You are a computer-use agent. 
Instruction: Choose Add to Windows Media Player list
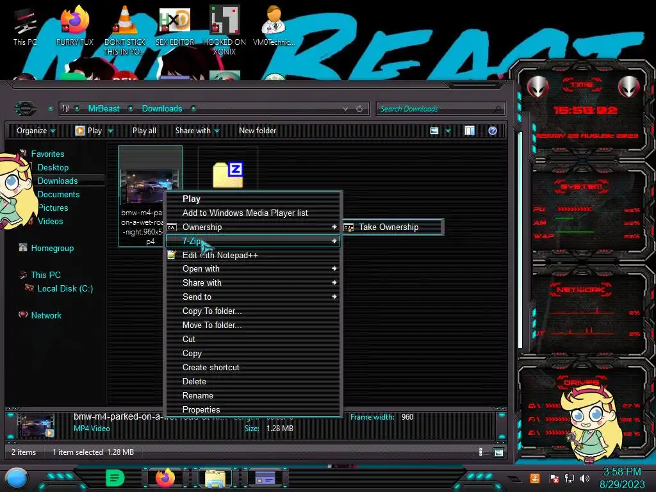[x=254, y=213]
